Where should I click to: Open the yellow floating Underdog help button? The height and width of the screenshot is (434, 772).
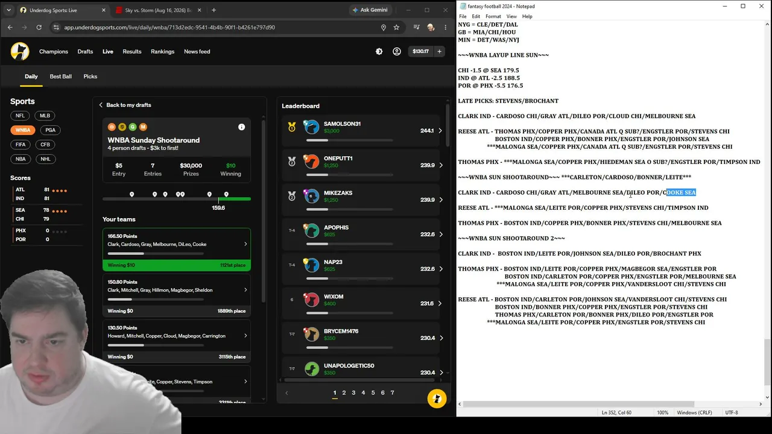[x=437, y=398]
